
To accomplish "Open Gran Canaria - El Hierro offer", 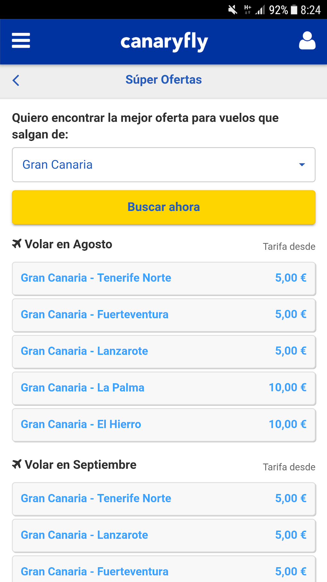I will (163, 424).
